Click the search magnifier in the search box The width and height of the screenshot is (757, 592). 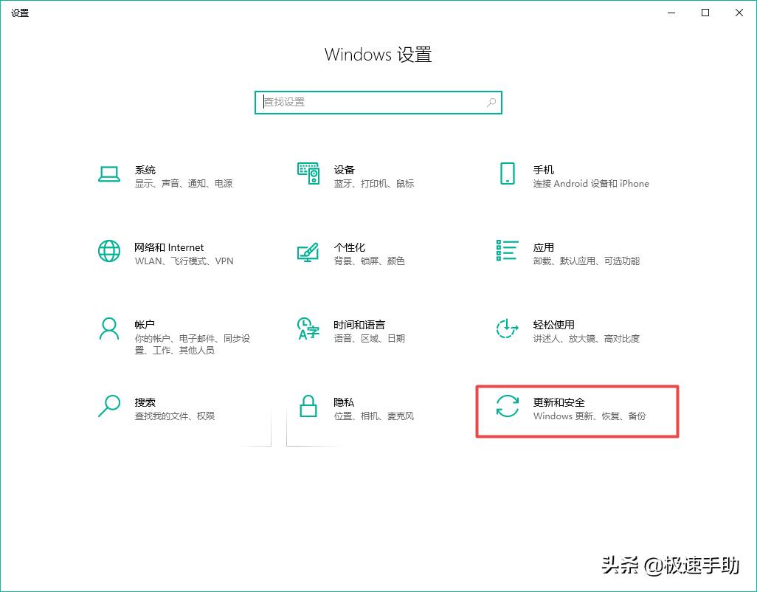[x=491, y=102]
